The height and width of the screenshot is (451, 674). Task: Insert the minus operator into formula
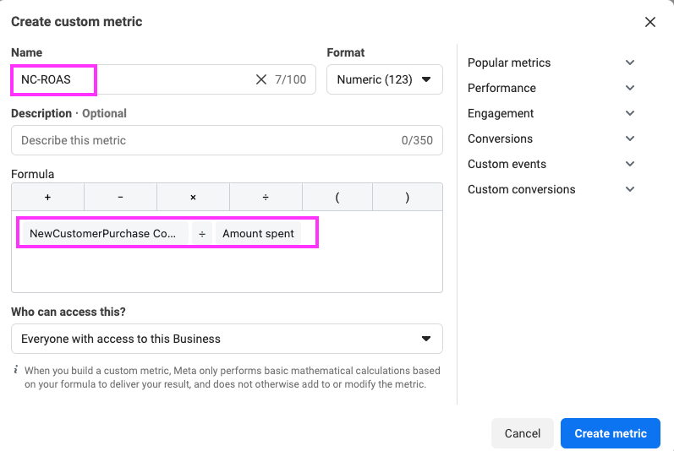[120, 197]
